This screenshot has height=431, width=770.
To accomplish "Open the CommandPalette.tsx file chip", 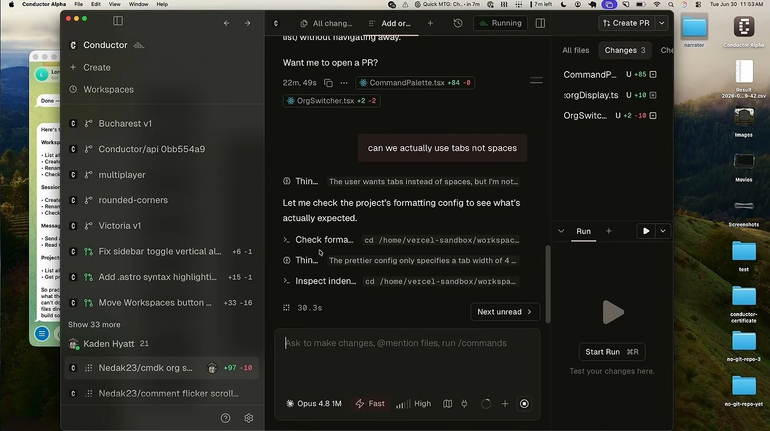I will pos(415,83).
